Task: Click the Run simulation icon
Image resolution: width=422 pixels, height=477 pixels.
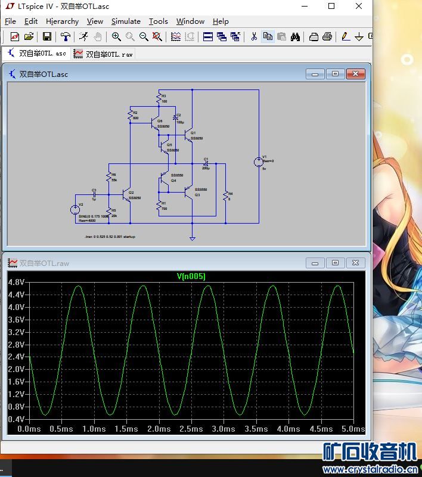Action: pyautogui.click(x=83, y=36)
